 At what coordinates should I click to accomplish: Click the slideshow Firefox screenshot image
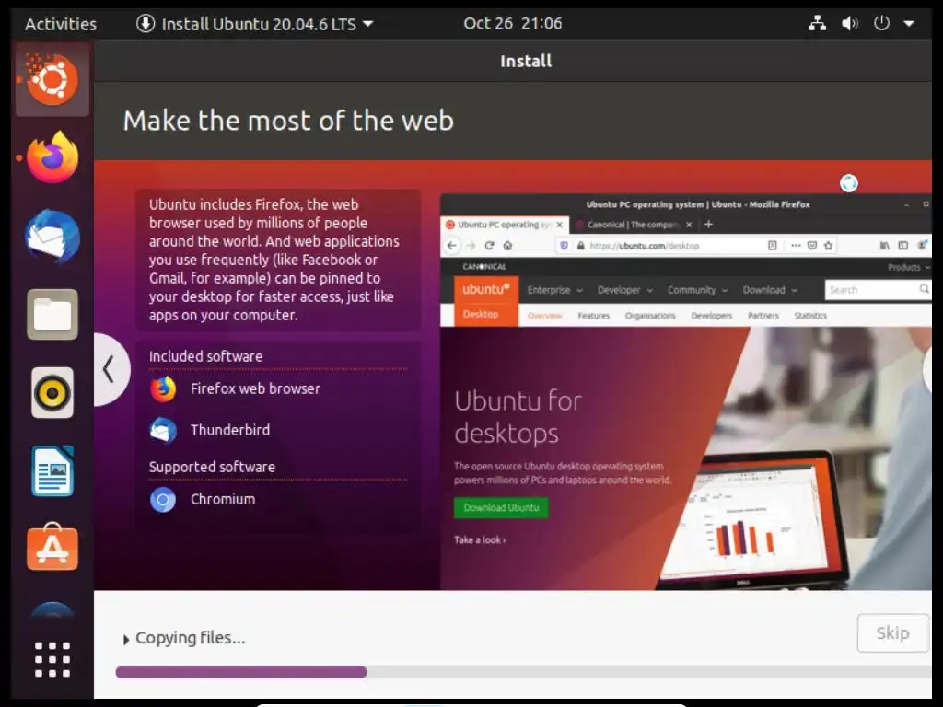[685, 392]
